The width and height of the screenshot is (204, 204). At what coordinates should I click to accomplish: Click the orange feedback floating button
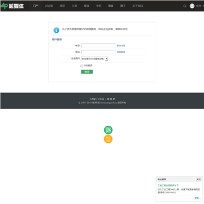click(108, 139)
